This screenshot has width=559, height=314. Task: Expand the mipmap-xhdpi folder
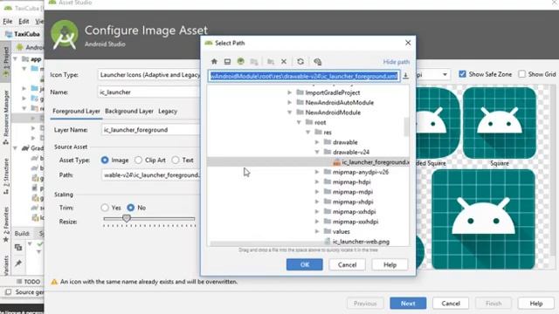[x=317, y=201]
